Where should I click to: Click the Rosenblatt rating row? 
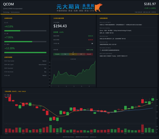[x=25, y=68]
